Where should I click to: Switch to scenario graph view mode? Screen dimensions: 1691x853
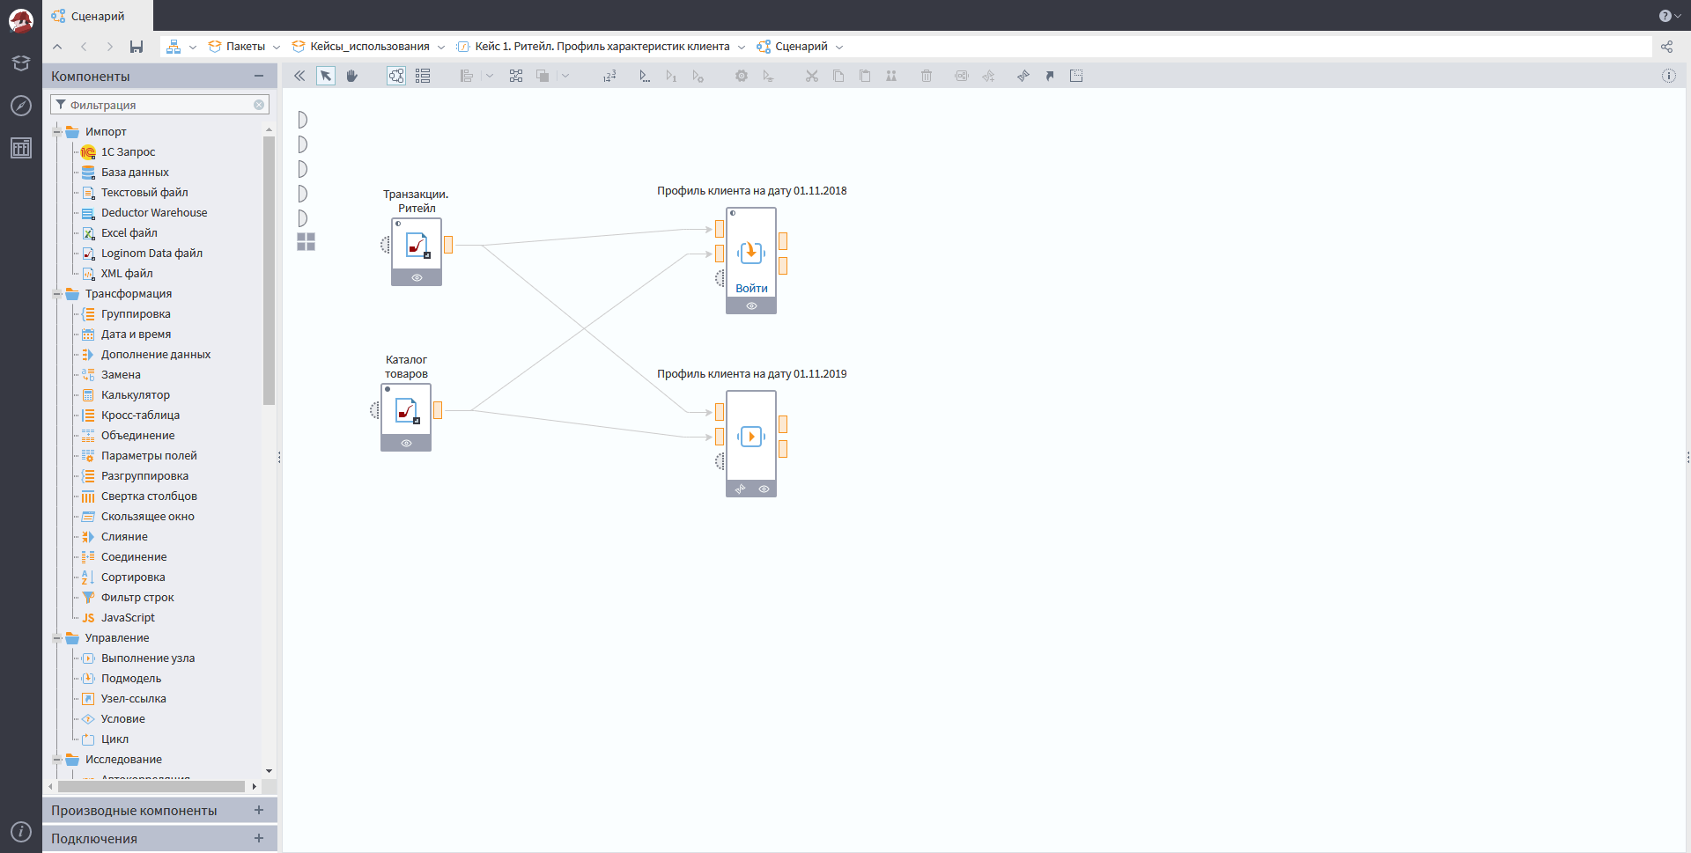[396, 76]
